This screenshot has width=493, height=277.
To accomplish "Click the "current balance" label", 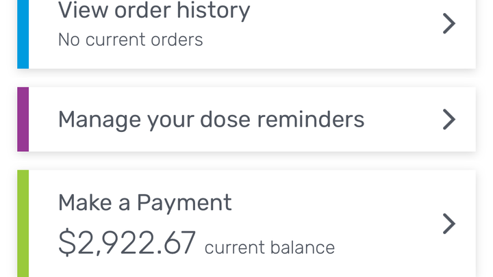I will 269,247.
